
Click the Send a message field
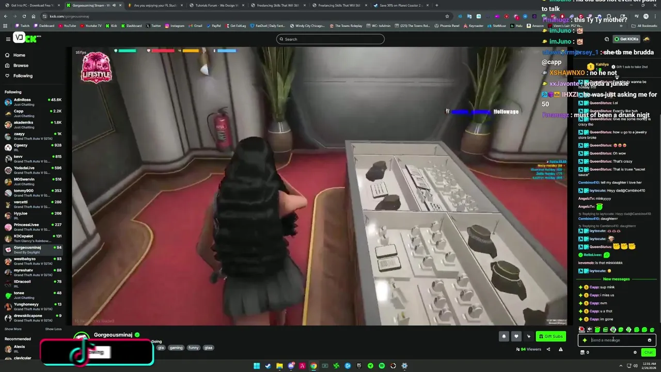click(617, 340)
